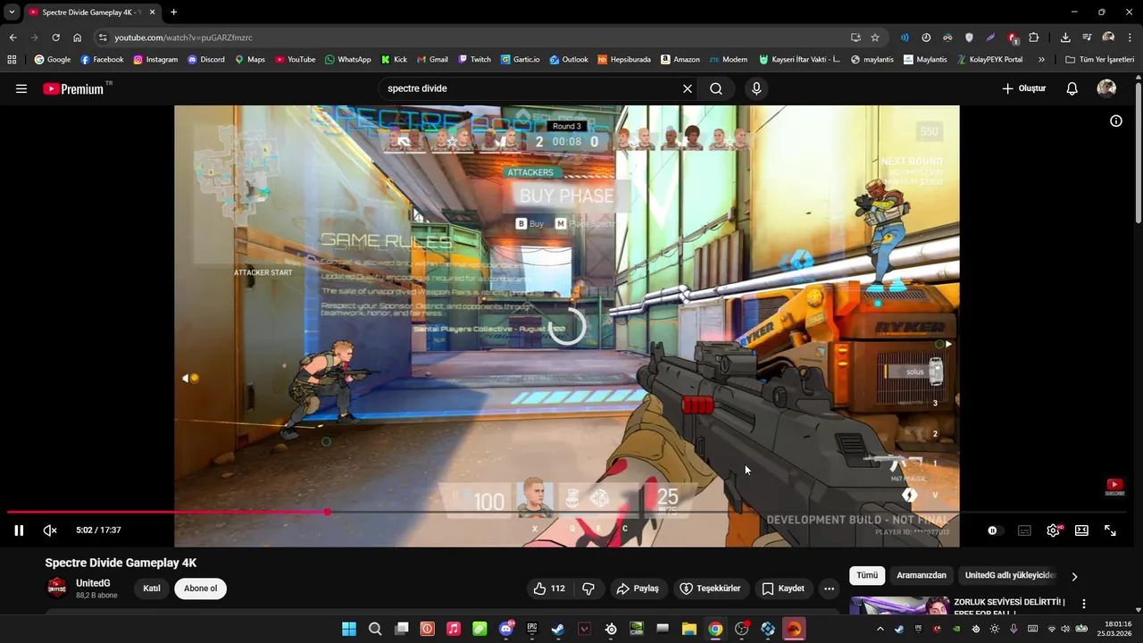Viewport: 1143px width, 643px height.
Task: Open more actions ellipsis under video
Action: (x=830, y=589)
